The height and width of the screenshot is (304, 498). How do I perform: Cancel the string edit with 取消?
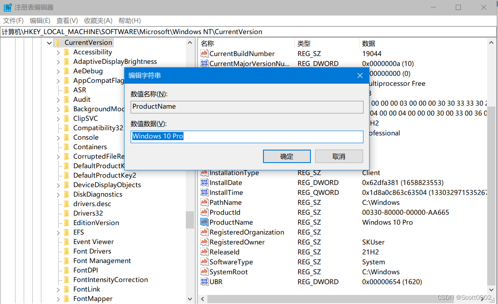[339, 156]
